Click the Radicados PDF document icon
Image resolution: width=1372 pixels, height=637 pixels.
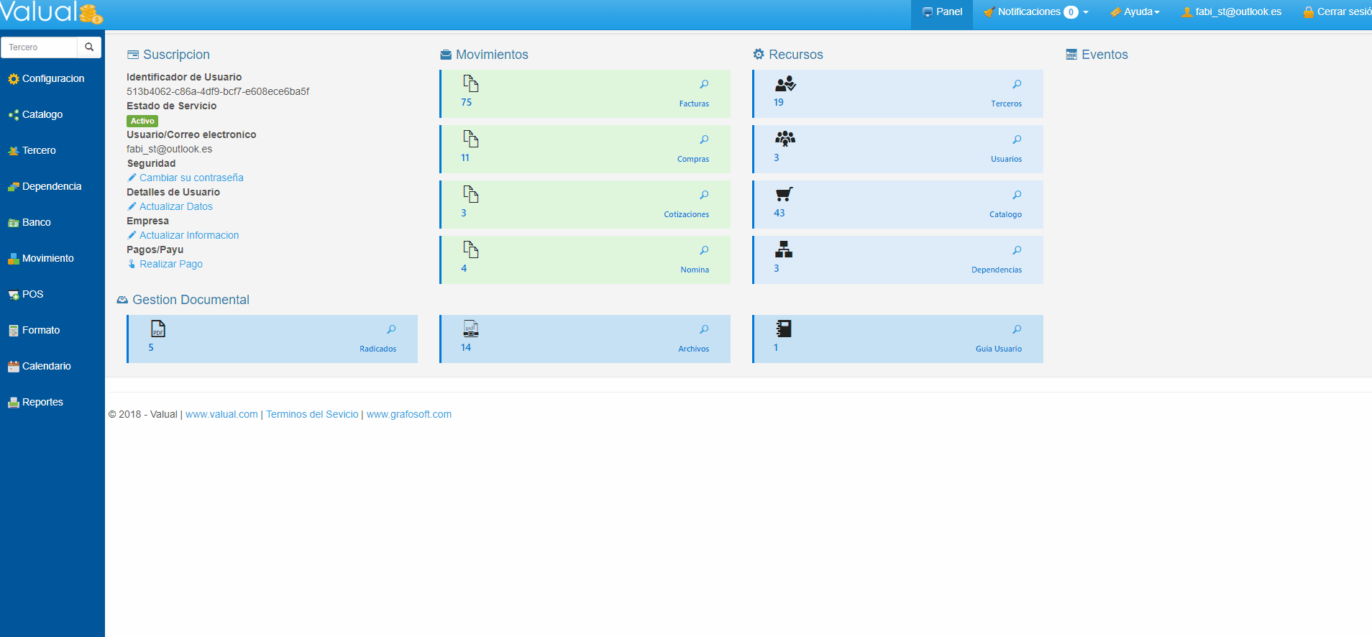click(x=158, y=329)
